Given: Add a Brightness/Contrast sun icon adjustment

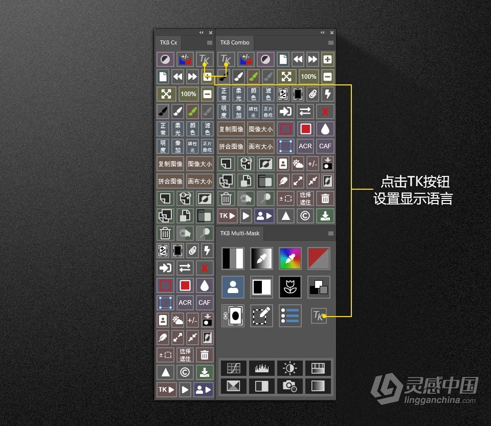Looking at the screenshot, I should (290, 368).
